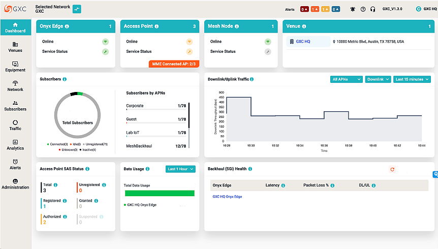The width and height of the screenshot is (438, 249).
Task: Refresh the Backhaul (SGi) Health panel
Action: [392, 169]
